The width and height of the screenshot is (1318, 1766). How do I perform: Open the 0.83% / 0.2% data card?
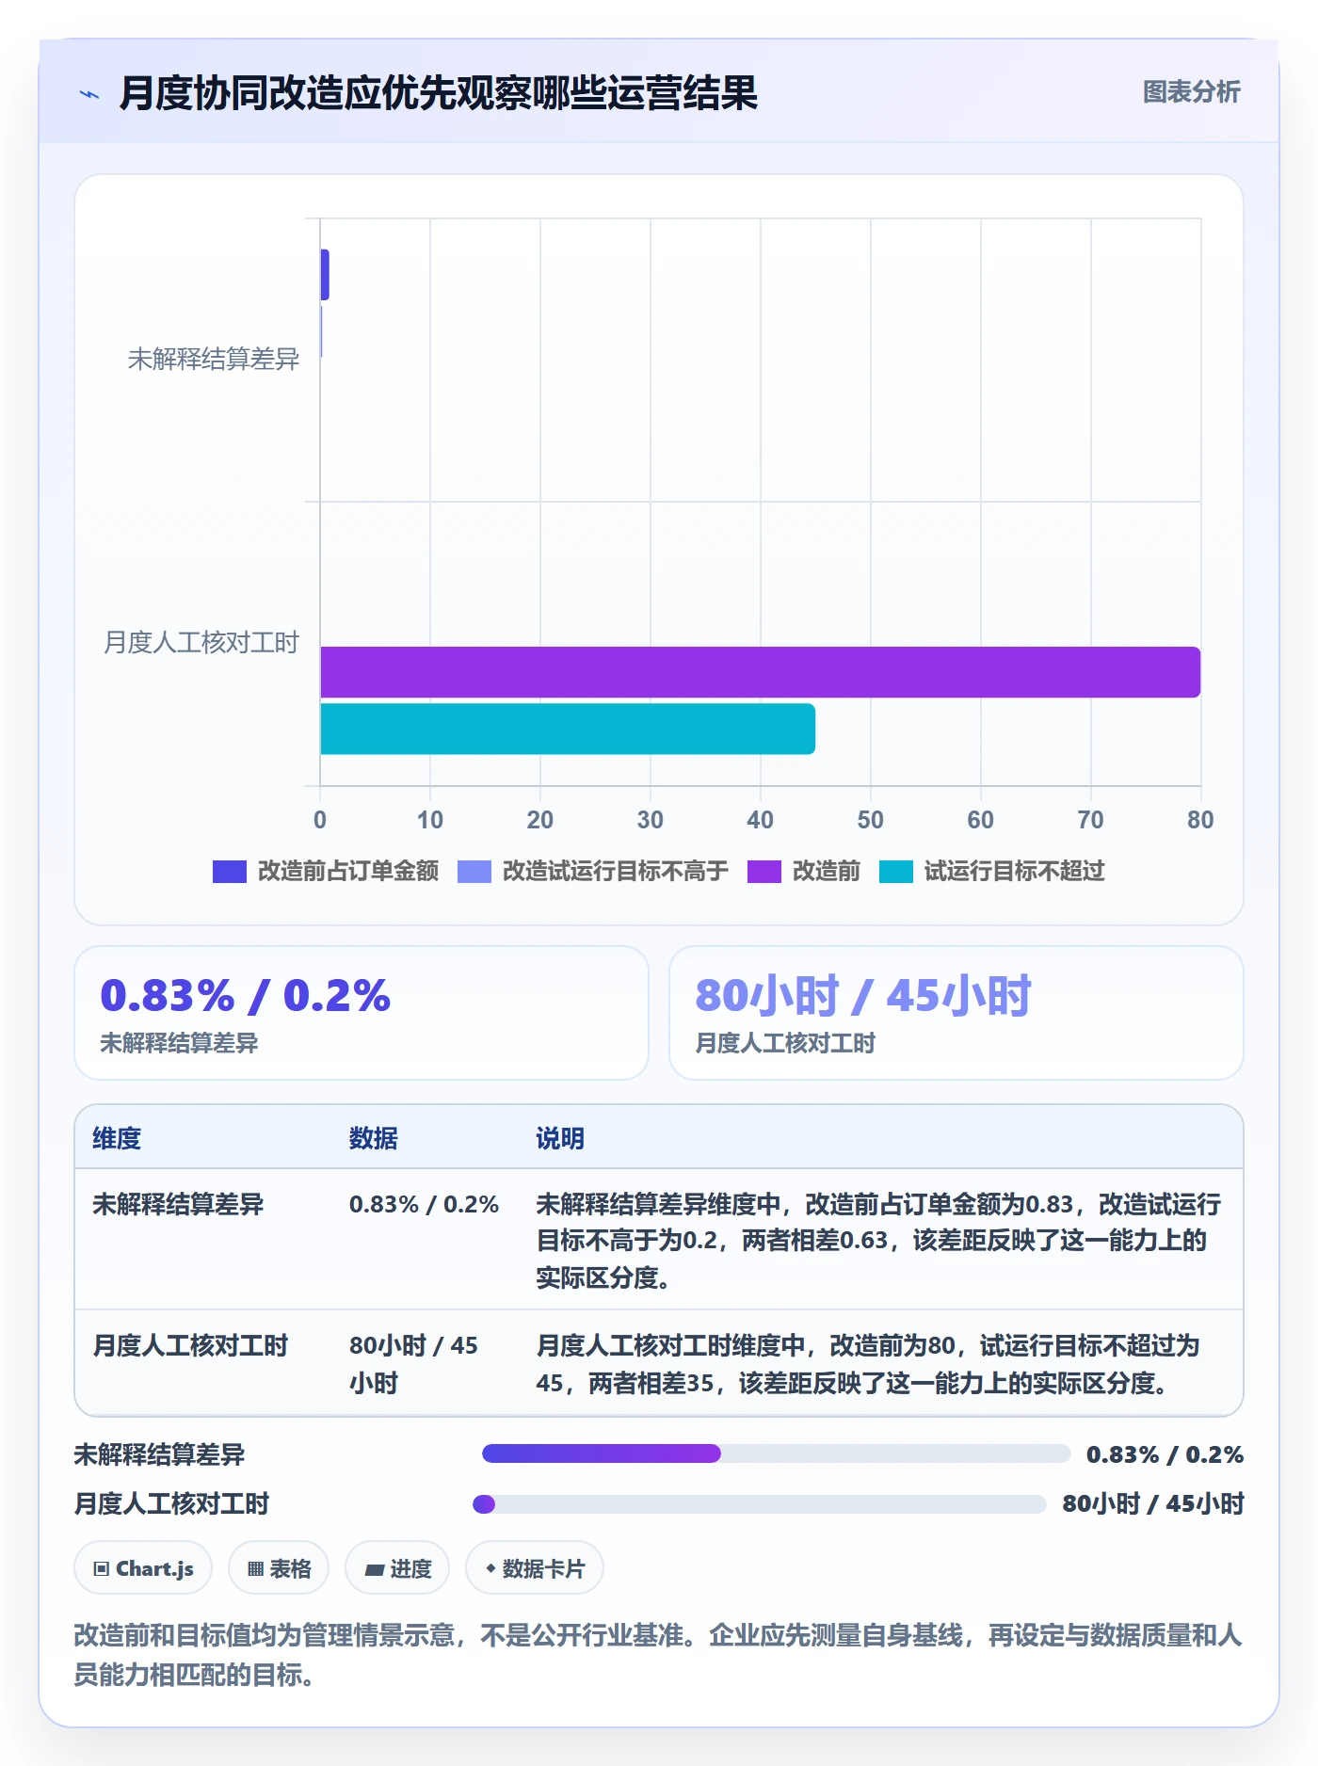click(362, 1013)
